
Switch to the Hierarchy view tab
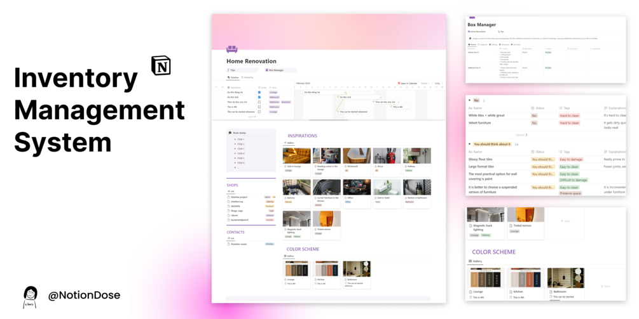point(247,77)
